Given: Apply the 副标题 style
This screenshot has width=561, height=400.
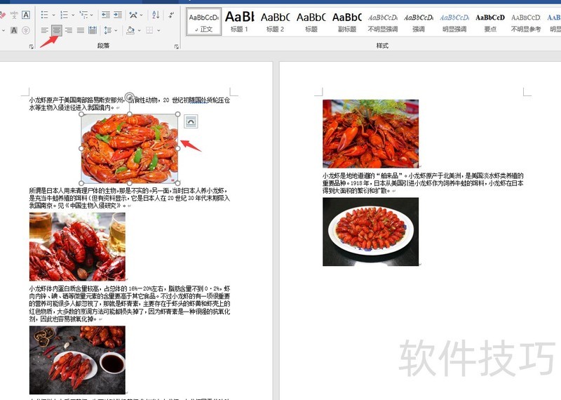Looking at the screenshot, I should [x=346, y=22].
